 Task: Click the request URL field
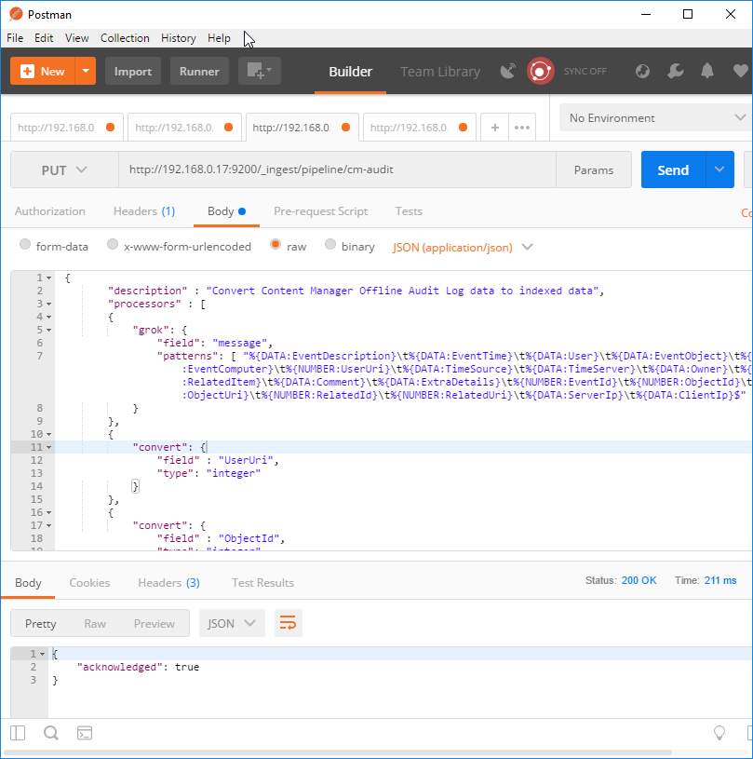pos(337,169)
